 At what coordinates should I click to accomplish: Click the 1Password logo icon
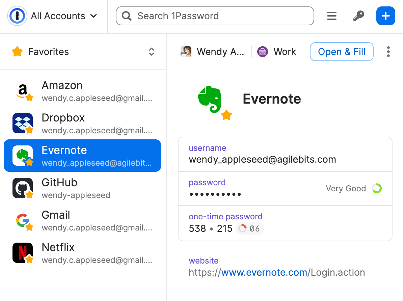click(x=17, y=16)
